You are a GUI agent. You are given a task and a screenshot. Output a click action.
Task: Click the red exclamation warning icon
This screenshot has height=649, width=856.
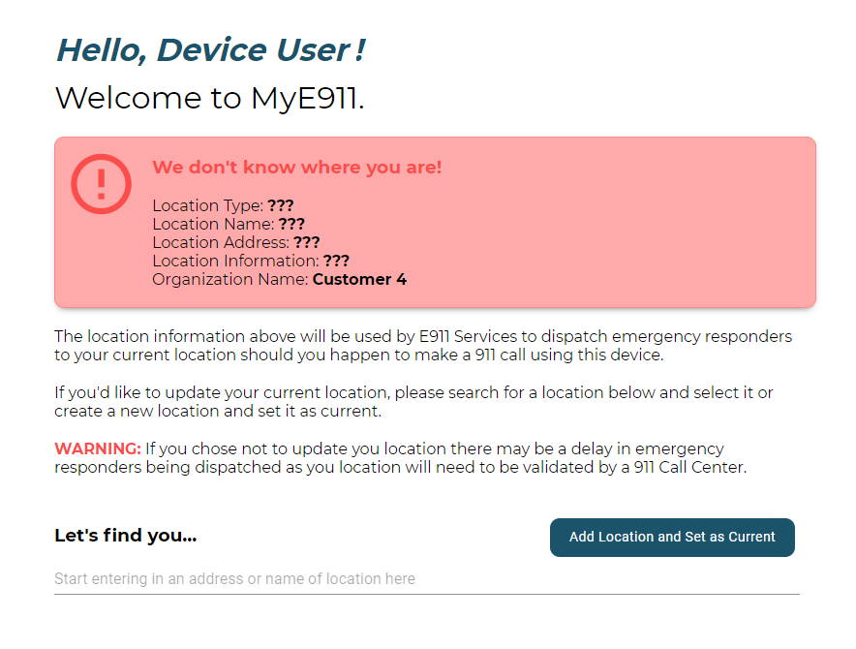[101, 184]
